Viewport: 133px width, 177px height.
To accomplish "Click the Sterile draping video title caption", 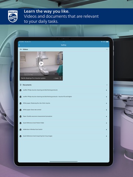I will [x=33, y=78].
